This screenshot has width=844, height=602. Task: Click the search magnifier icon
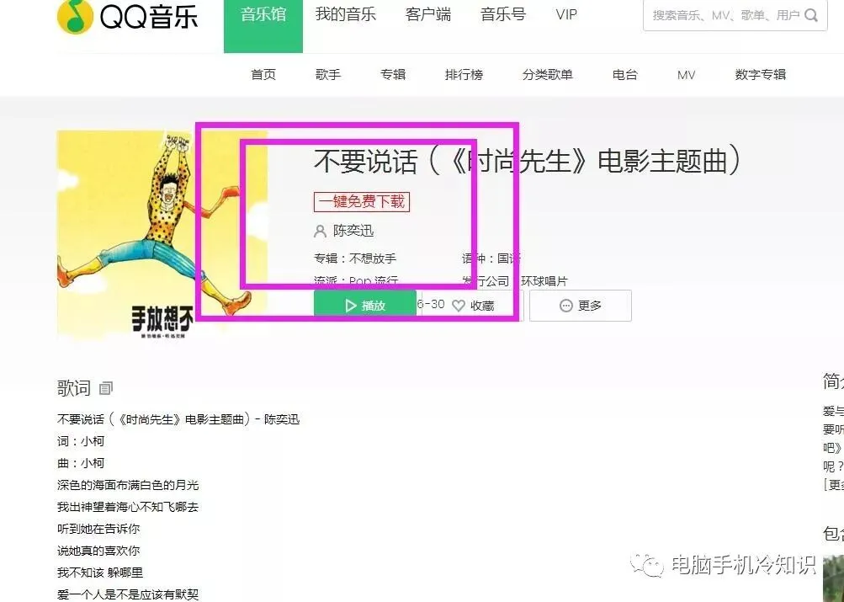pyautogui.click(x=811, y=16)
